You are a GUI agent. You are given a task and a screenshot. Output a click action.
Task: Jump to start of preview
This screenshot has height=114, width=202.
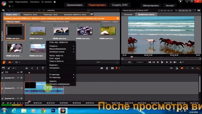(150, 62)
